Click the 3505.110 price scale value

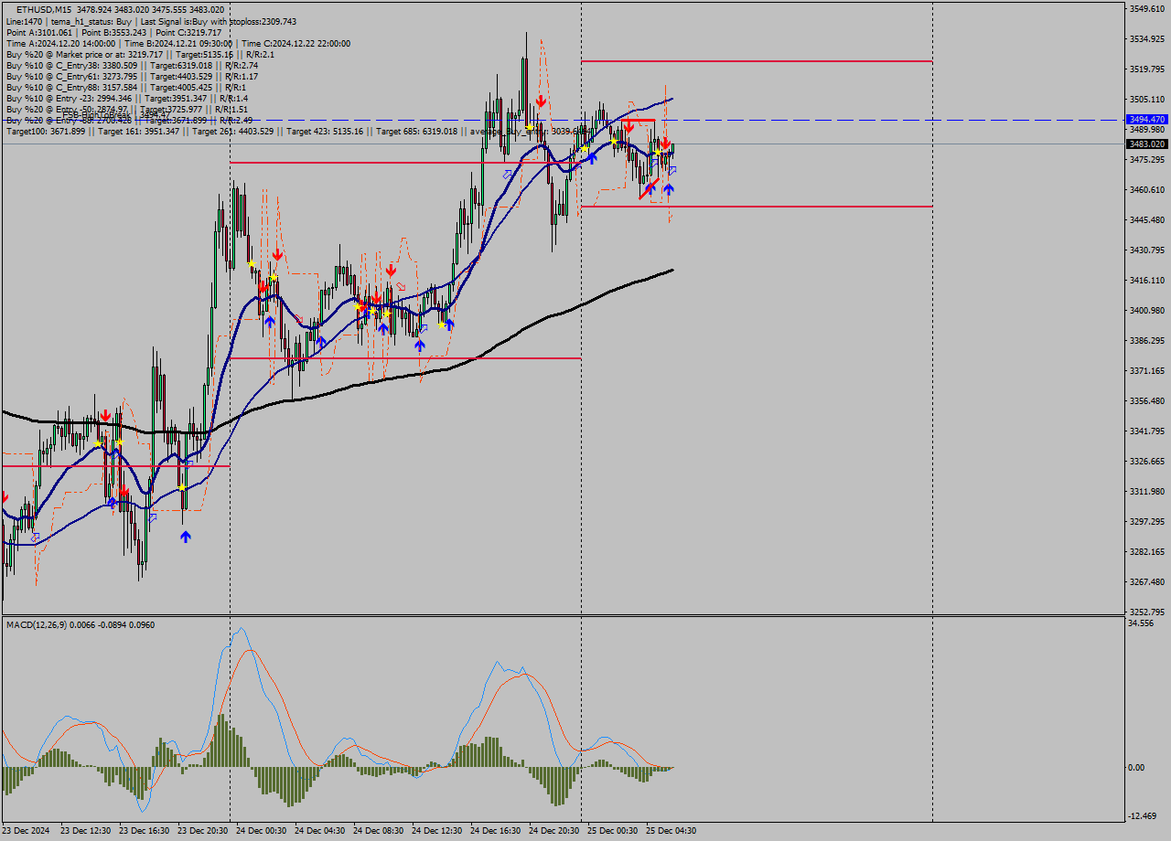pyautogui.click(x=1147, y=99)
